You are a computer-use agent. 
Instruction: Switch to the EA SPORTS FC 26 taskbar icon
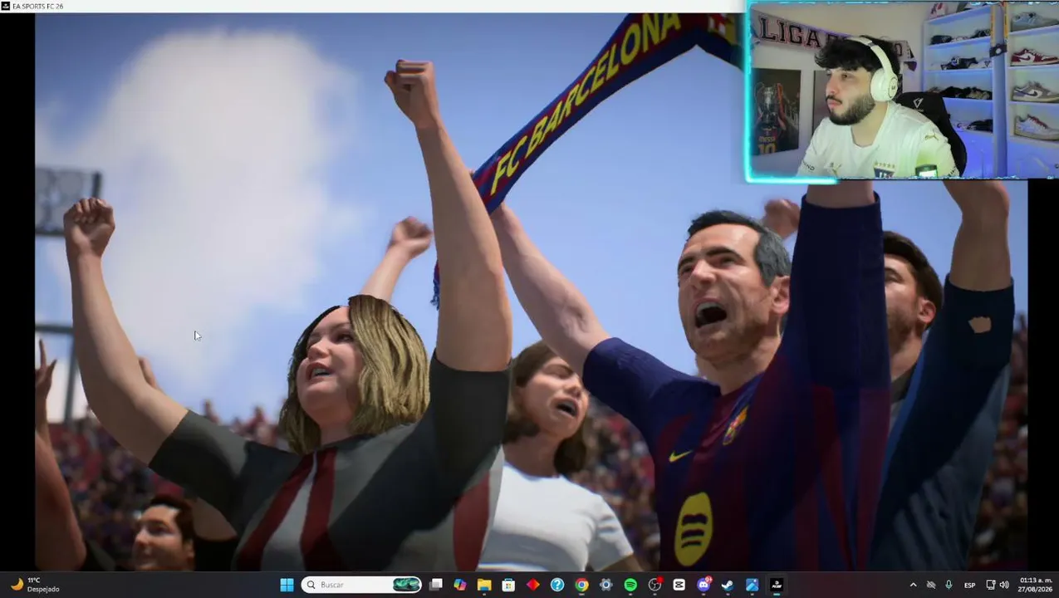777,585
